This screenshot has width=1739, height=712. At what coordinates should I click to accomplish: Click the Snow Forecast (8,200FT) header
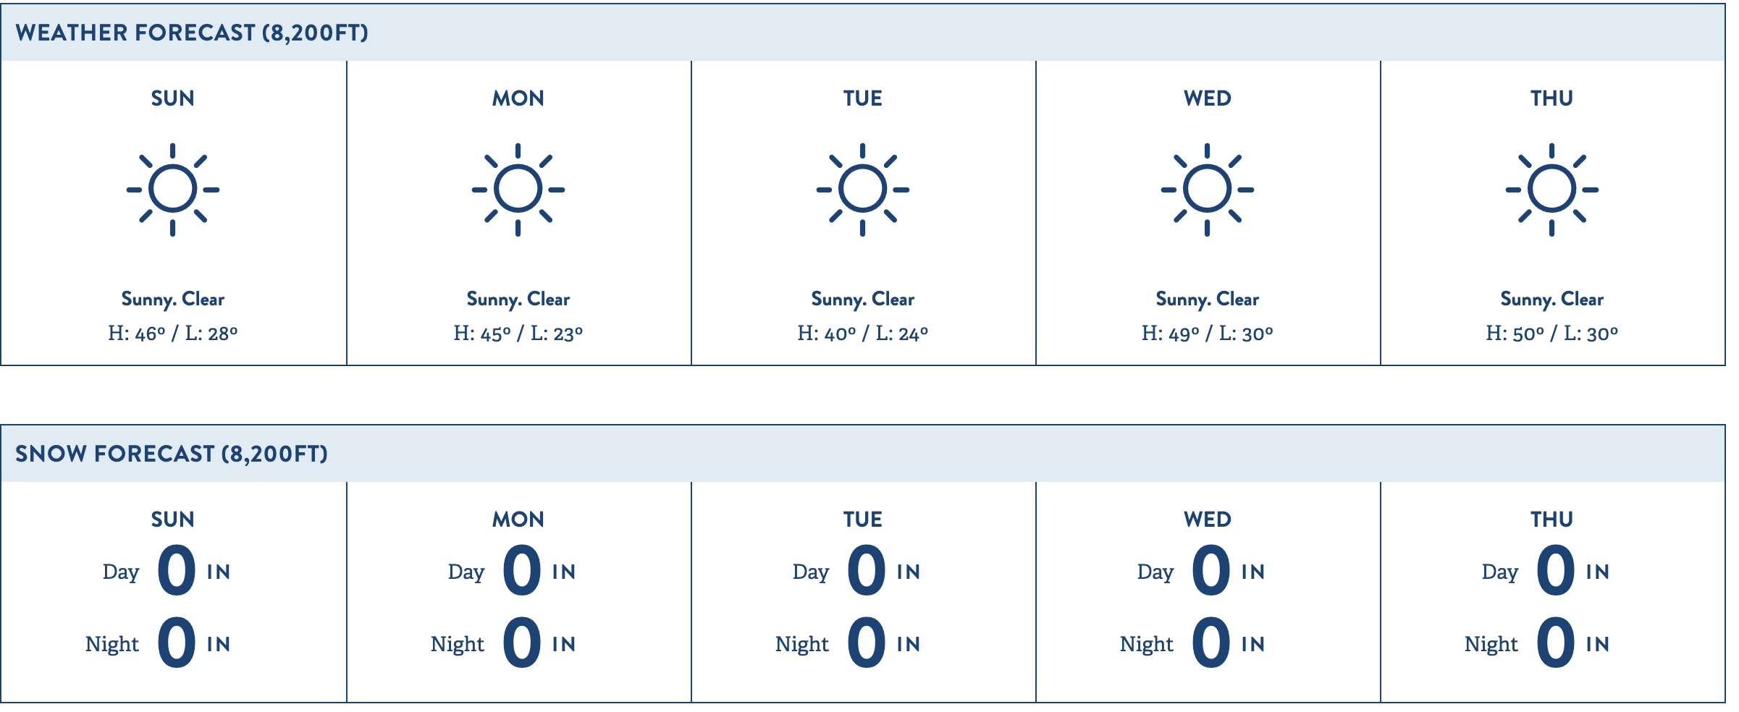[172, 454]
